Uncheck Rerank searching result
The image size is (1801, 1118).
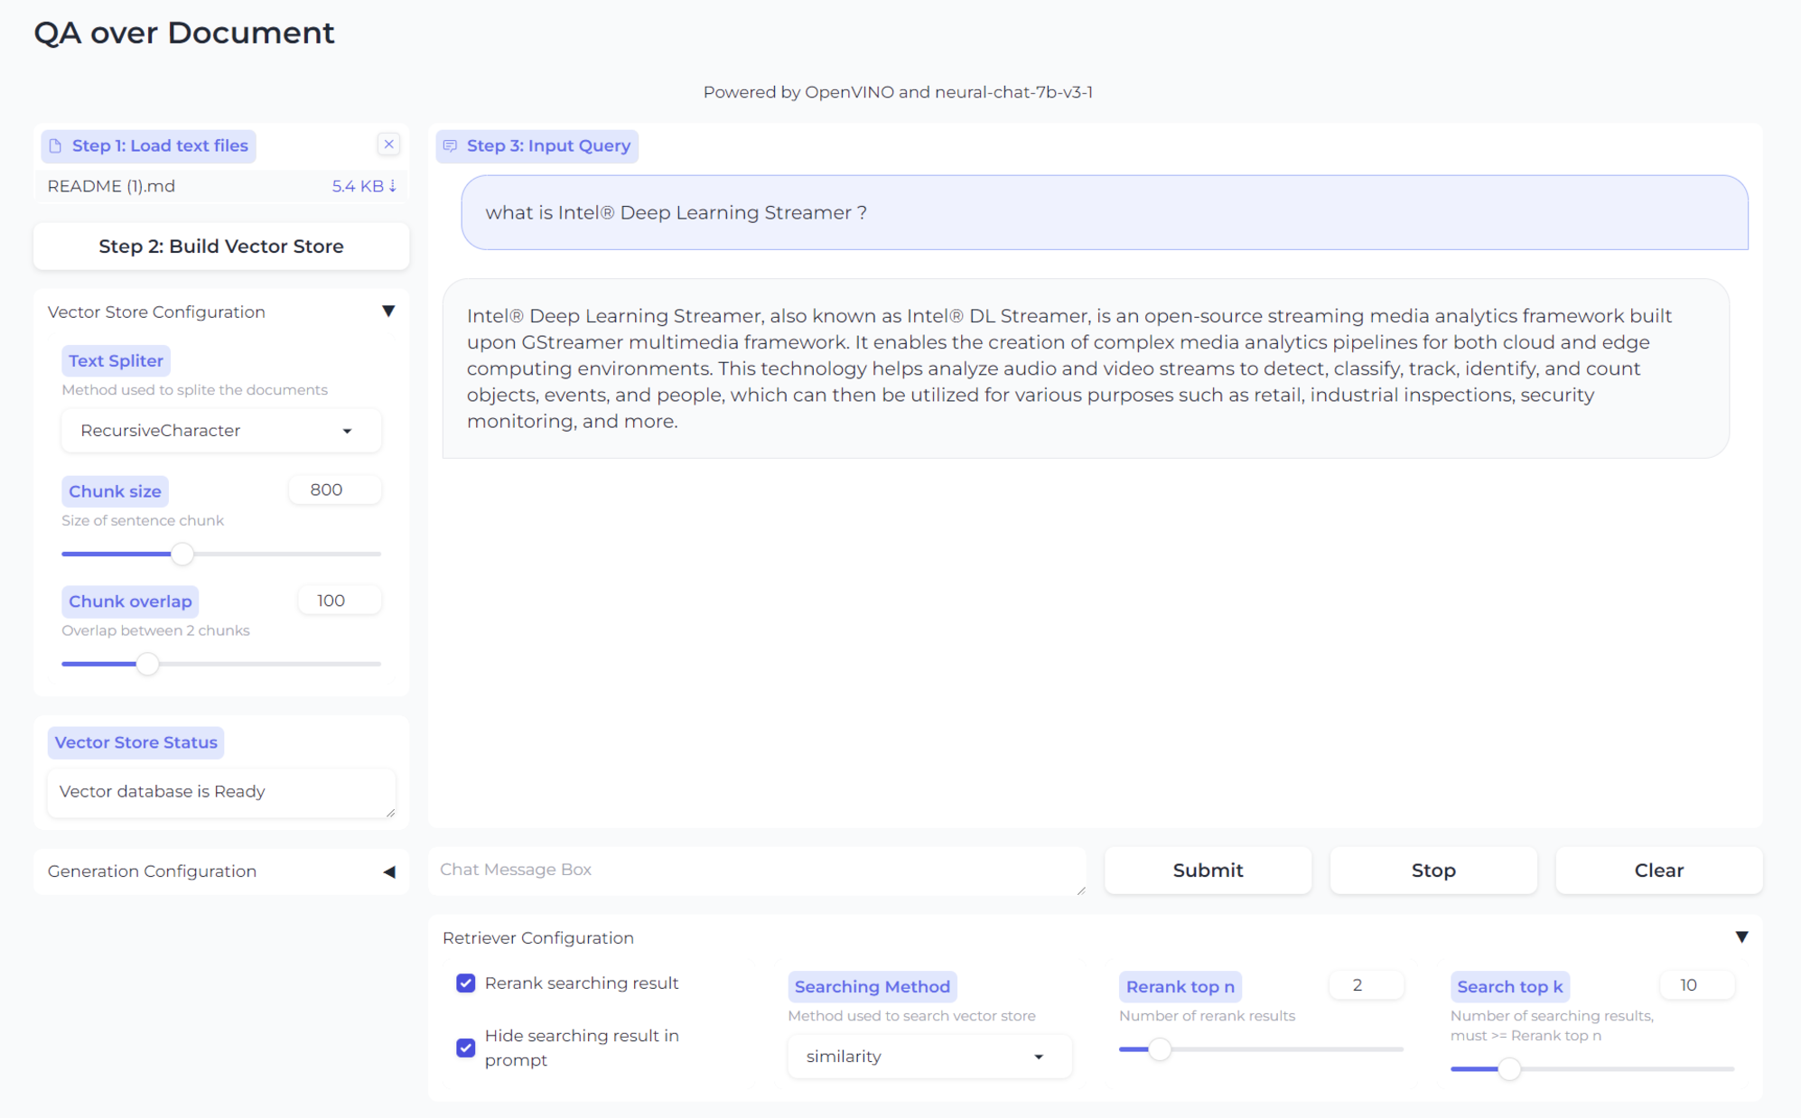[466, 983]
